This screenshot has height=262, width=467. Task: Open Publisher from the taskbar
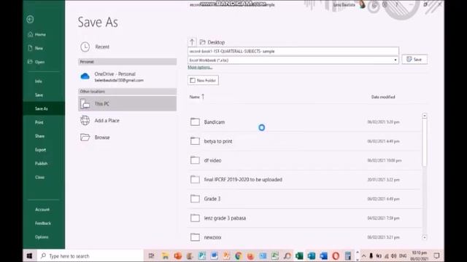click(202, 255)
